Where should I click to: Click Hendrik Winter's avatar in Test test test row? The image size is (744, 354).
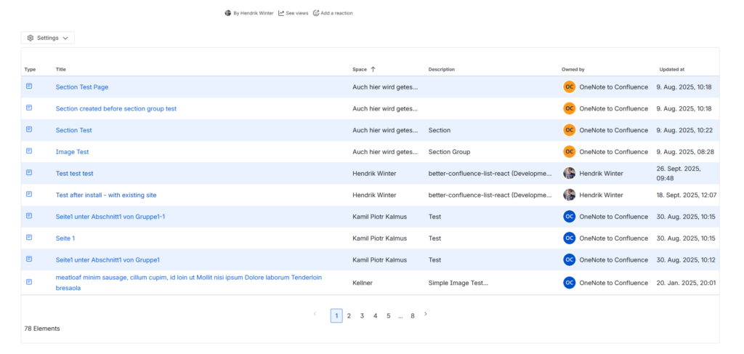[x=569, y=174]
